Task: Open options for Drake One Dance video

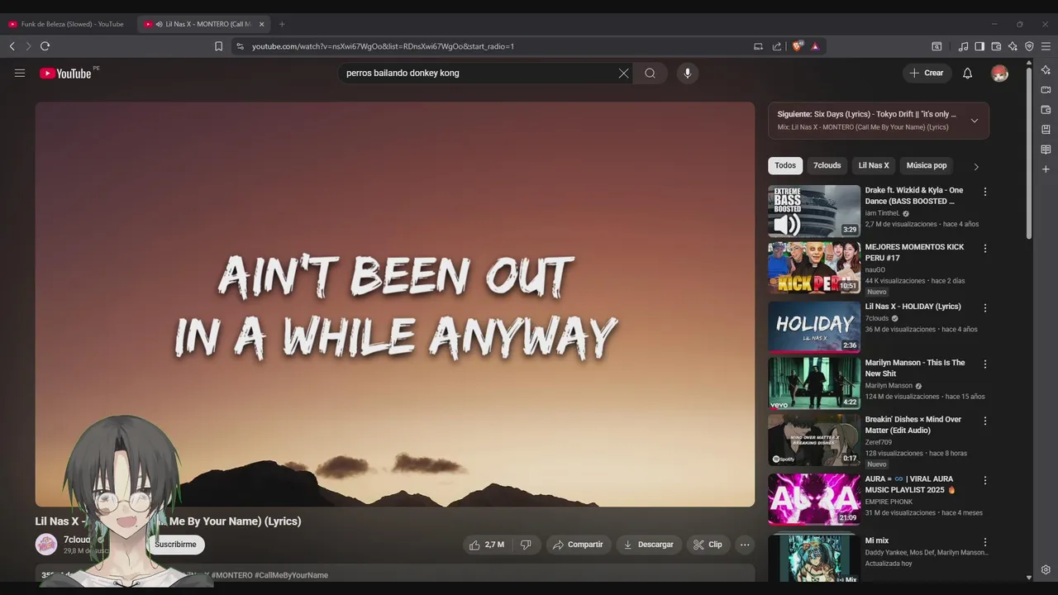Action: tap(984, 192)
